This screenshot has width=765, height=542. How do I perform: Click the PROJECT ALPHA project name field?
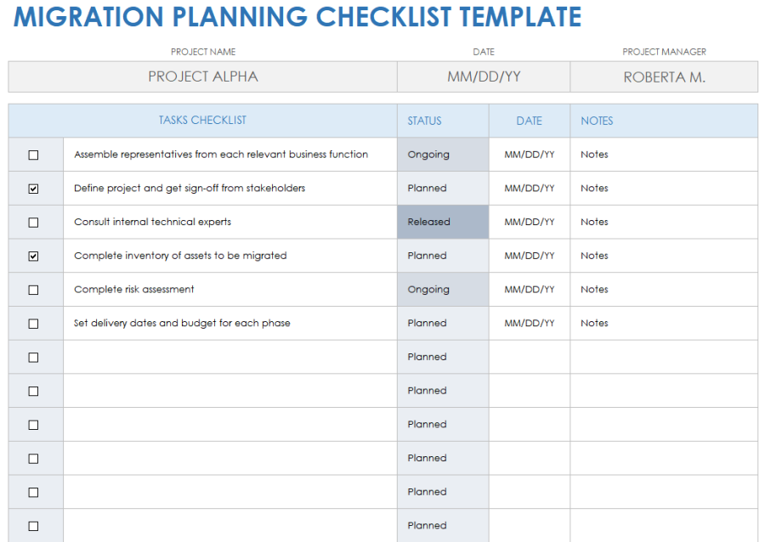[203, 76]
